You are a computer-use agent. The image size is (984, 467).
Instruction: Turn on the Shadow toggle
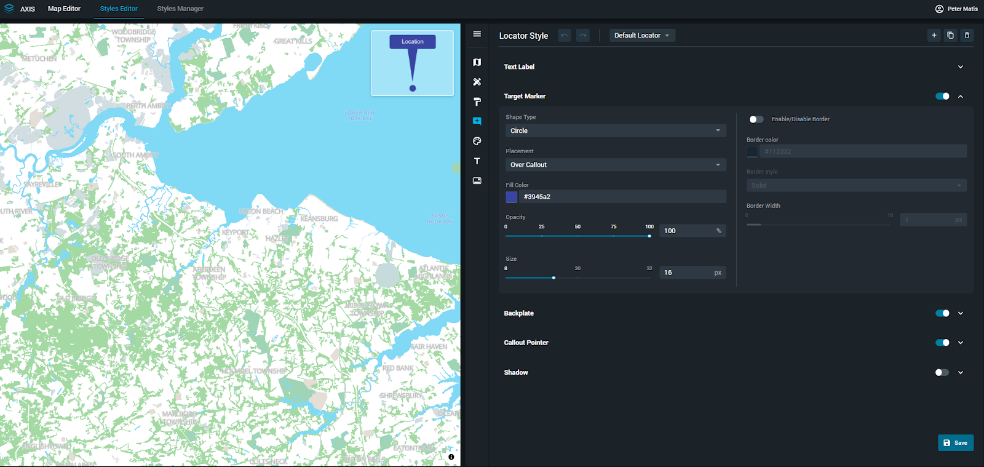tap(942, 372)
